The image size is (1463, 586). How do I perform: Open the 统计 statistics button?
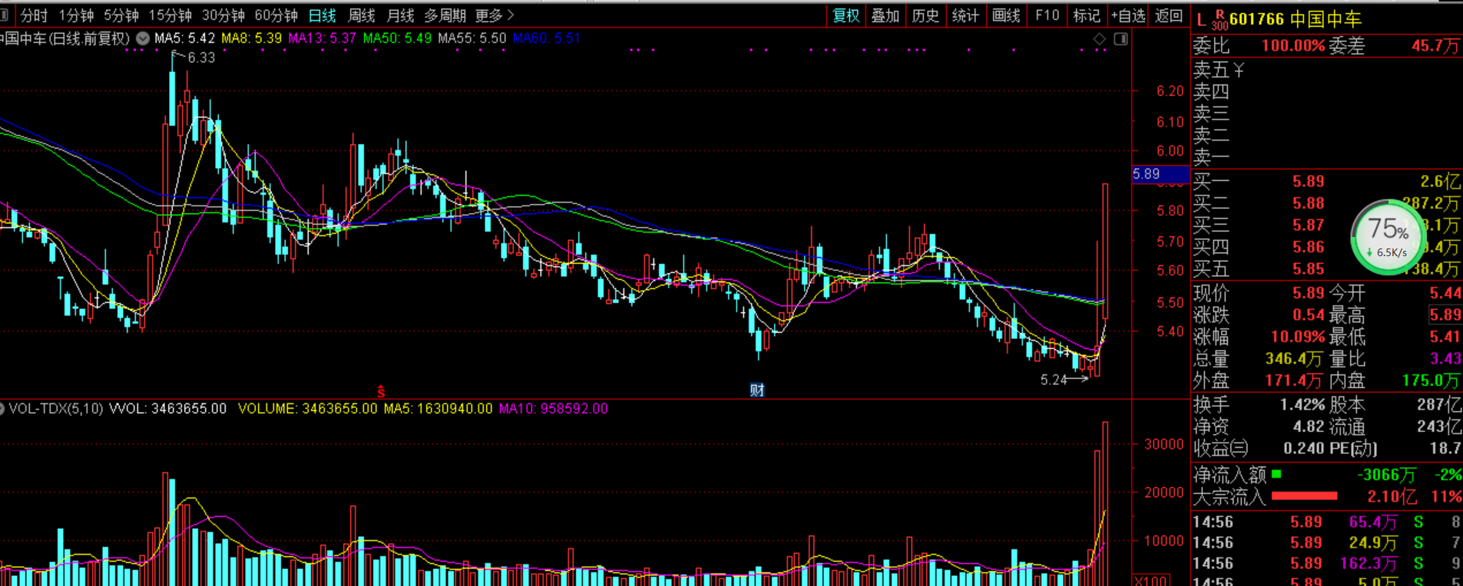click(x=965, y=15)
